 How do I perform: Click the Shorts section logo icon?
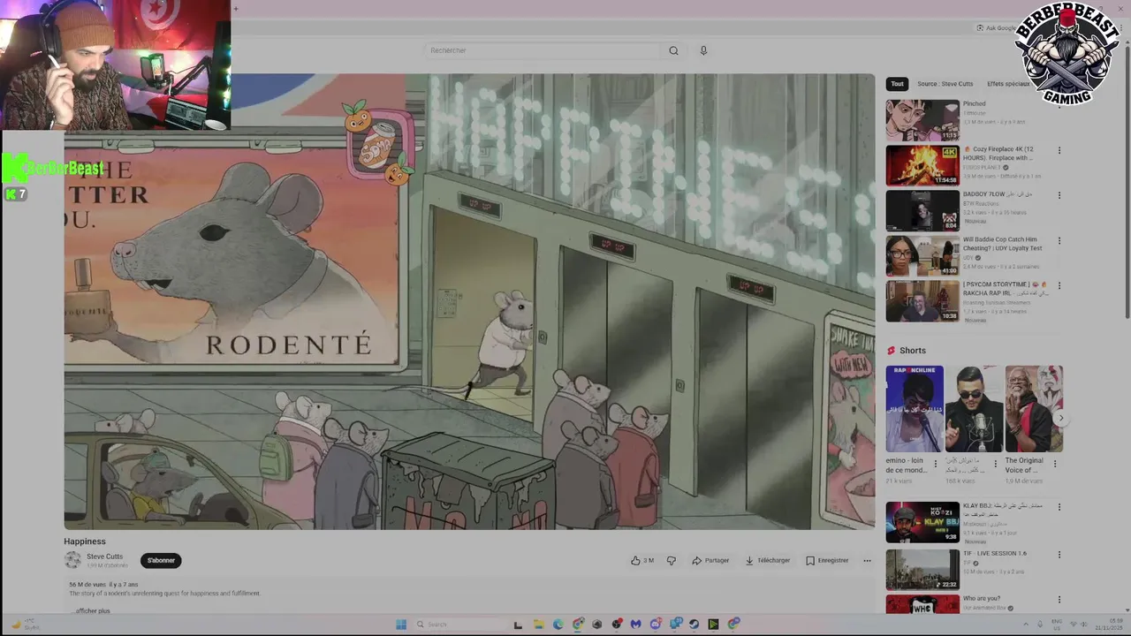tap(891, 351)
